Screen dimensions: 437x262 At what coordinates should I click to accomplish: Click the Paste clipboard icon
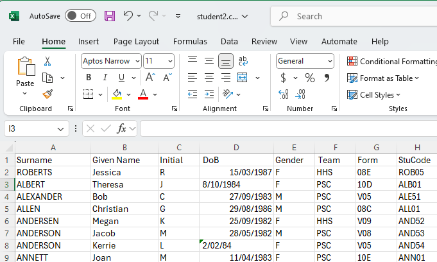(26, 66)
